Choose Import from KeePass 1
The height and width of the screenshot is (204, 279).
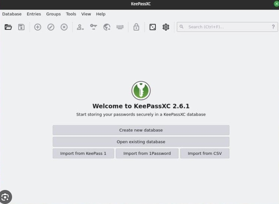click(83, 153)
